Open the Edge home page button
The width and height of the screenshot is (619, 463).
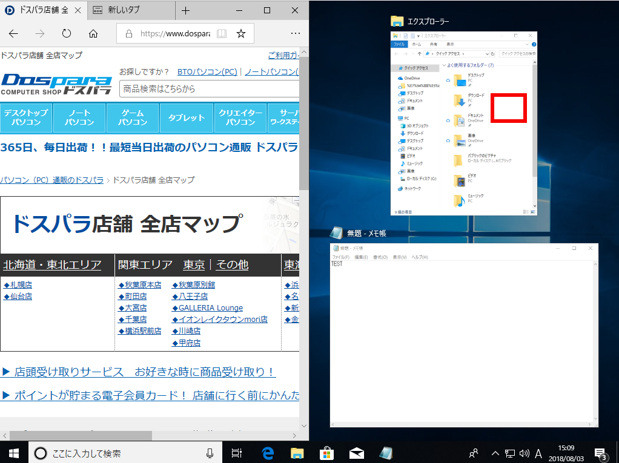93,34
